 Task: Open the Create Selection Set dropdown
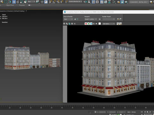pos(75,2)
